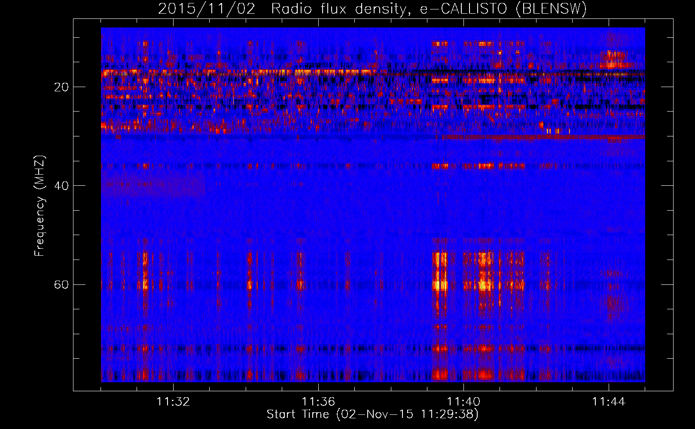Viewport: 695px width, 429px height.
Task: Click the 60 MHz frequency tick label
Action: (x=61, y=284)
